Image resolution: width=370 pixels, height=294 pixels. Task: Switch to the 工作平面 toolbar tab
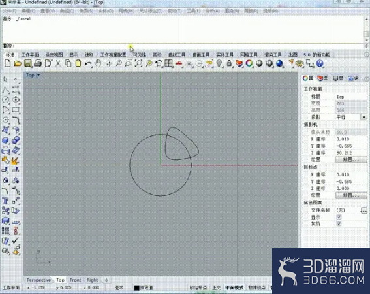(x=30, y=55)
